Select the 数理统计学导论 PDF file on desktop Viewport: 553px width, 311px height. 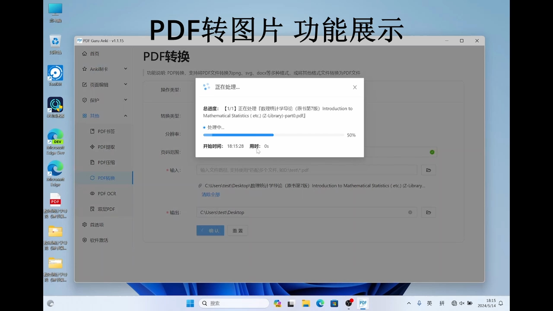(55, 206)
